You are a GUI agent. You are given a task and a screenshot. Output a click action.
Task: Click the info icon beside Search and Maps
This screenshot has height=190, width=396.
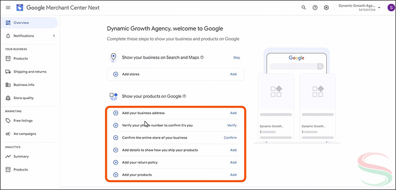(x=202, y=57)
